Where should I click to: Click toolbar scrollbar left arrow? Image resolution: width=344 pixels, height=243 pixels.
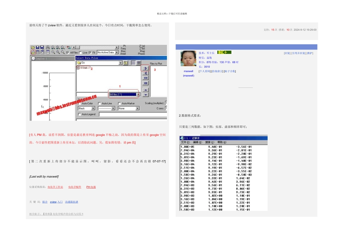74,47
